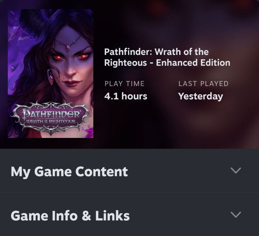The width and height of the screenshot is (259, 236).
Task: Select the 4.1 hours play time value
Action: coord(126,96)
